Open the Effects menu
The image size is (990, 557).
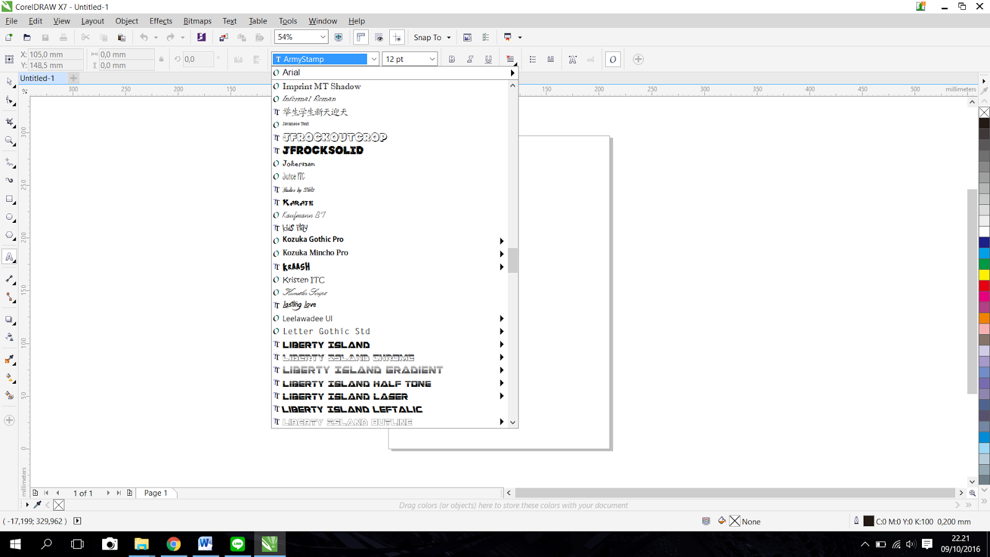pos(161,21)
